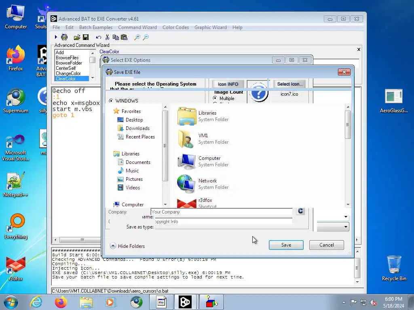
Task: Open the VM1 user folder icon
Action: click(x=187, y=139)
